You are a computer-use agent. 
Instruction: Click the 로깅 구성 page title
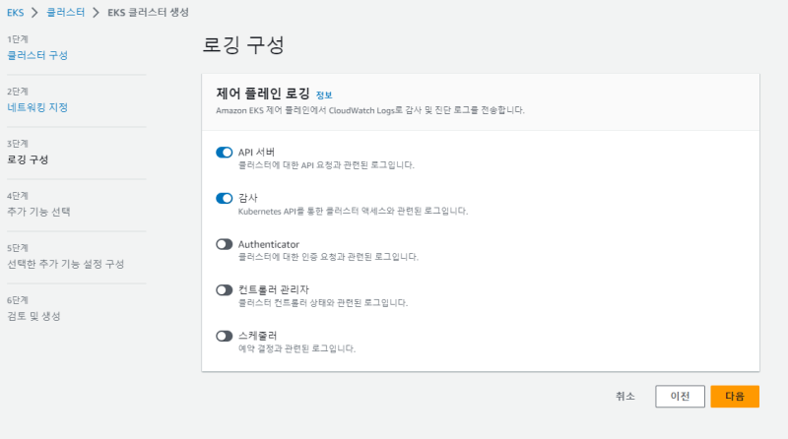point(243,45)
